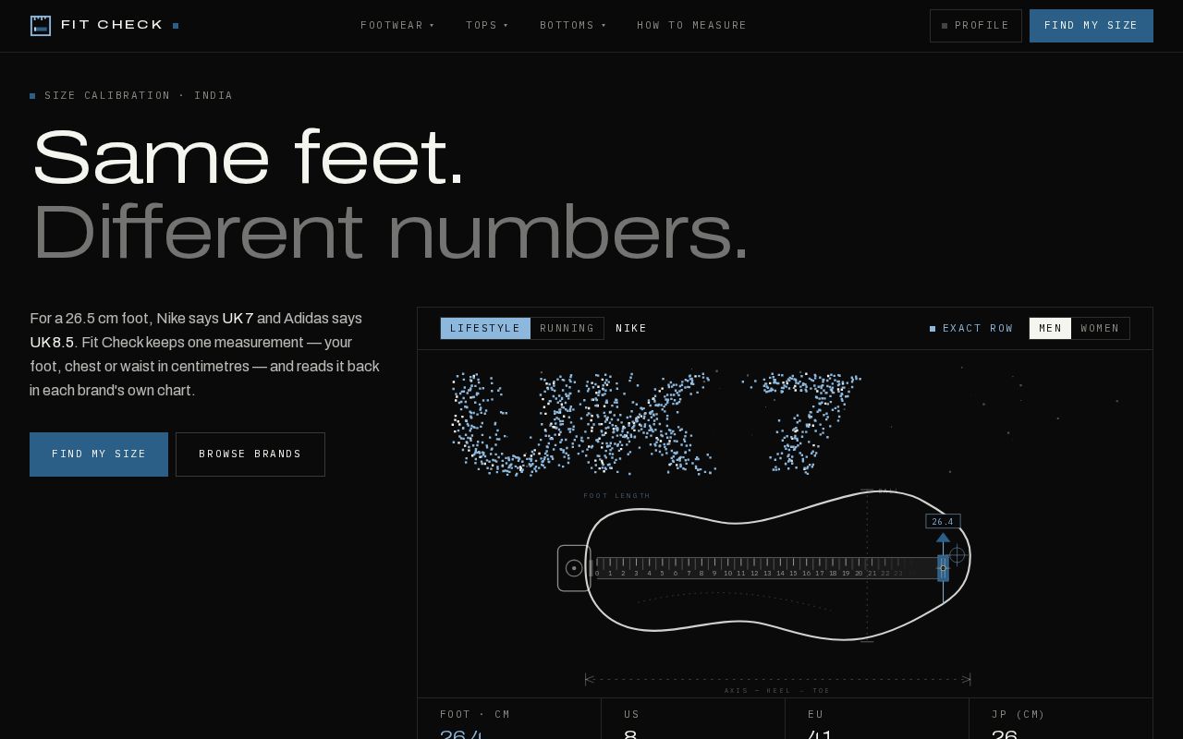Click the "Different numbers." headline
This screenshot has width=1183, height=739.
(390, 233)
